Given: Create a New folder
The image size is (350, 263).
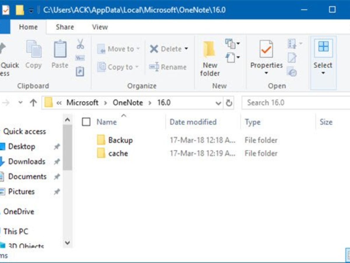Looking at the screenshot, I should tap(210, 58).
